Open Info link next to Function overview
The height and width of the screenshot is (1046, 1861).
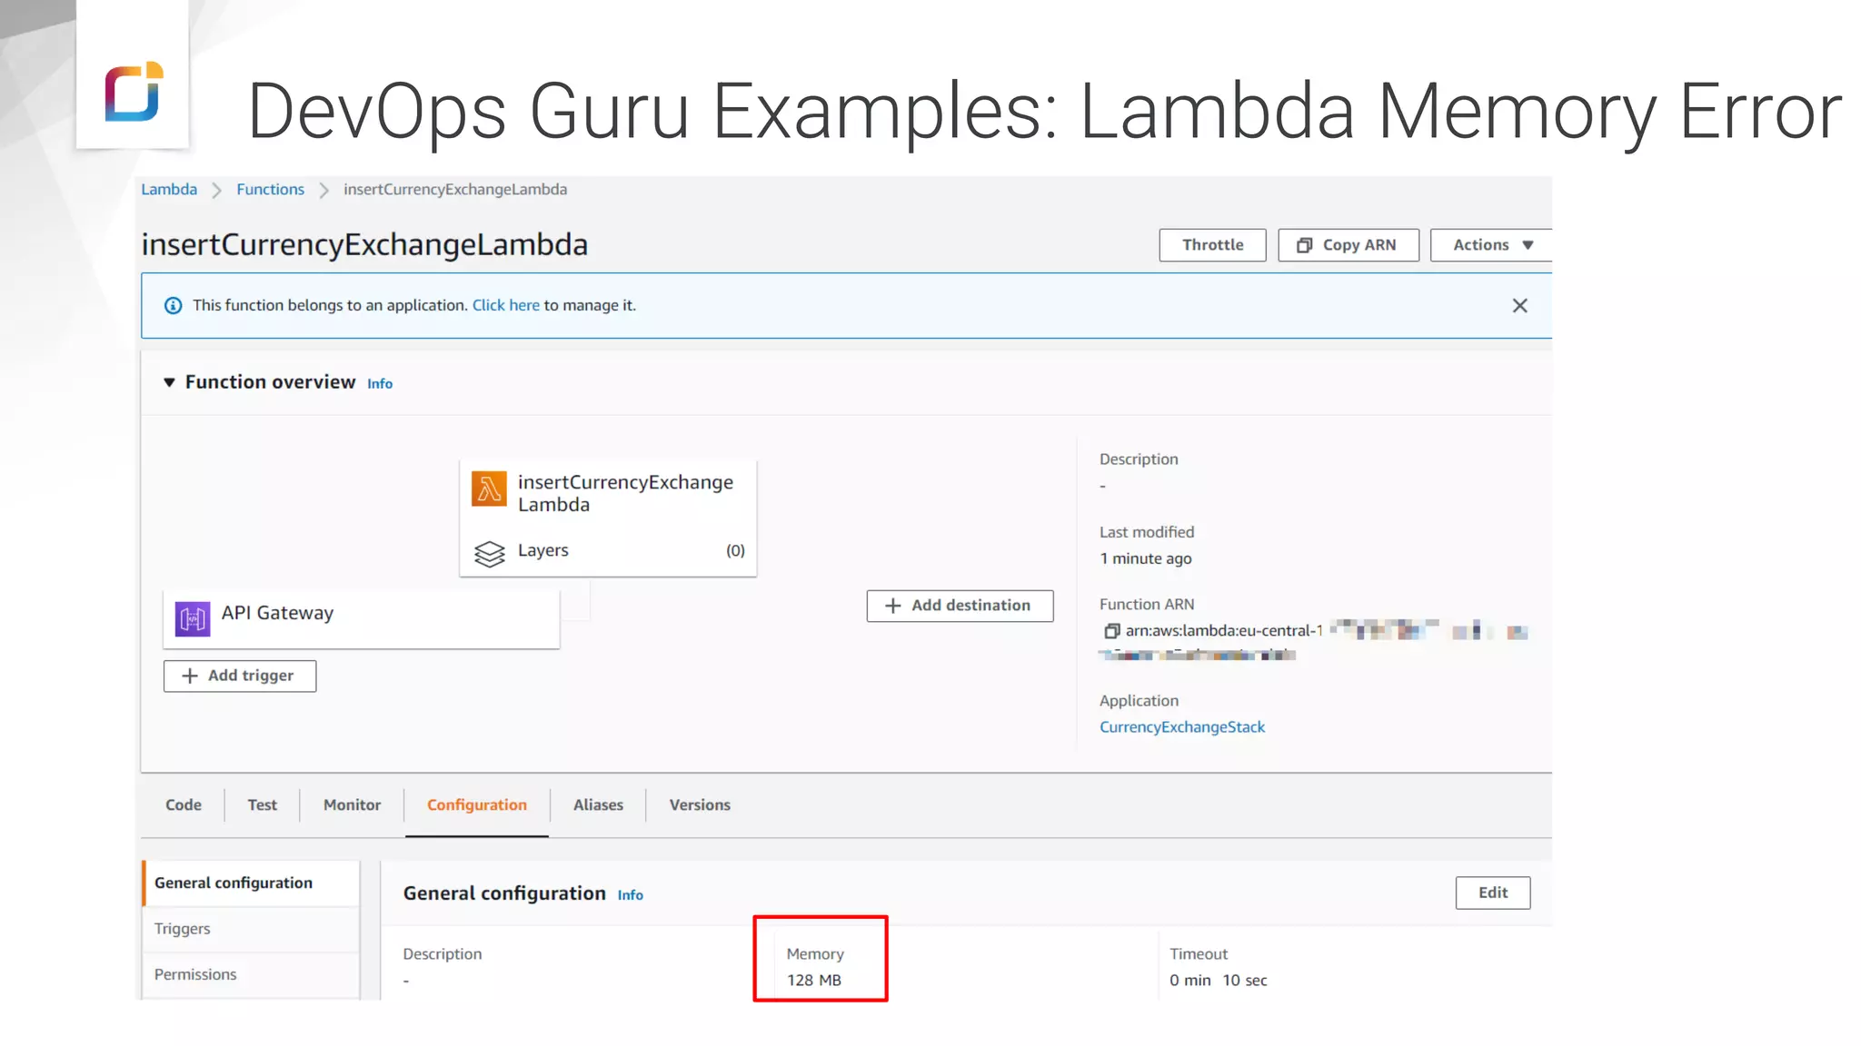(x=380, y=384)
